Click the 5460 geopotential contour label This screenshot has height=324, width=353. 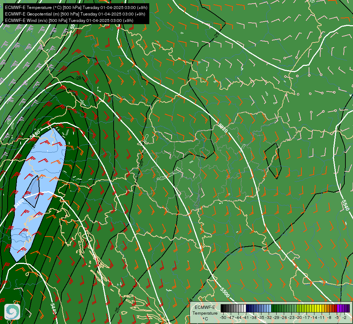19,203
